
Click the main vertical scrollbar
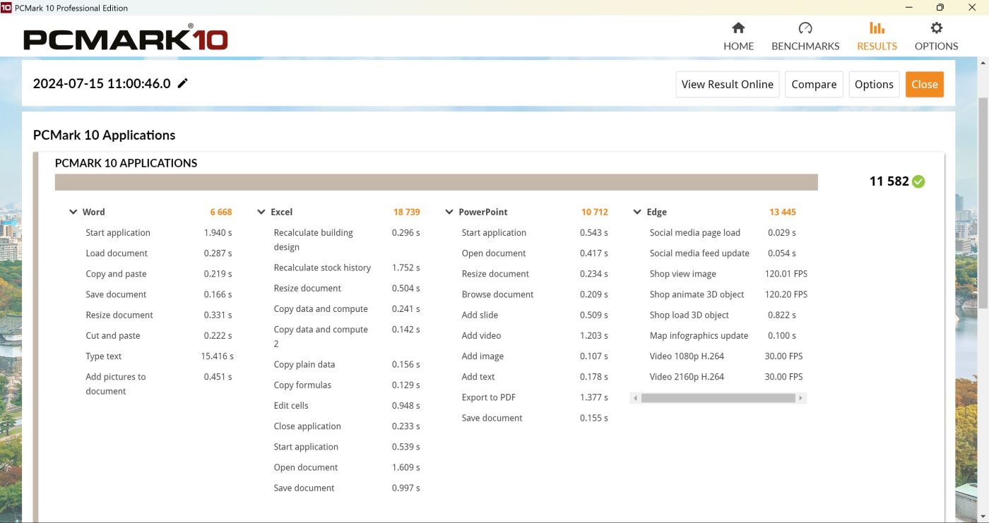coord(983,203)
